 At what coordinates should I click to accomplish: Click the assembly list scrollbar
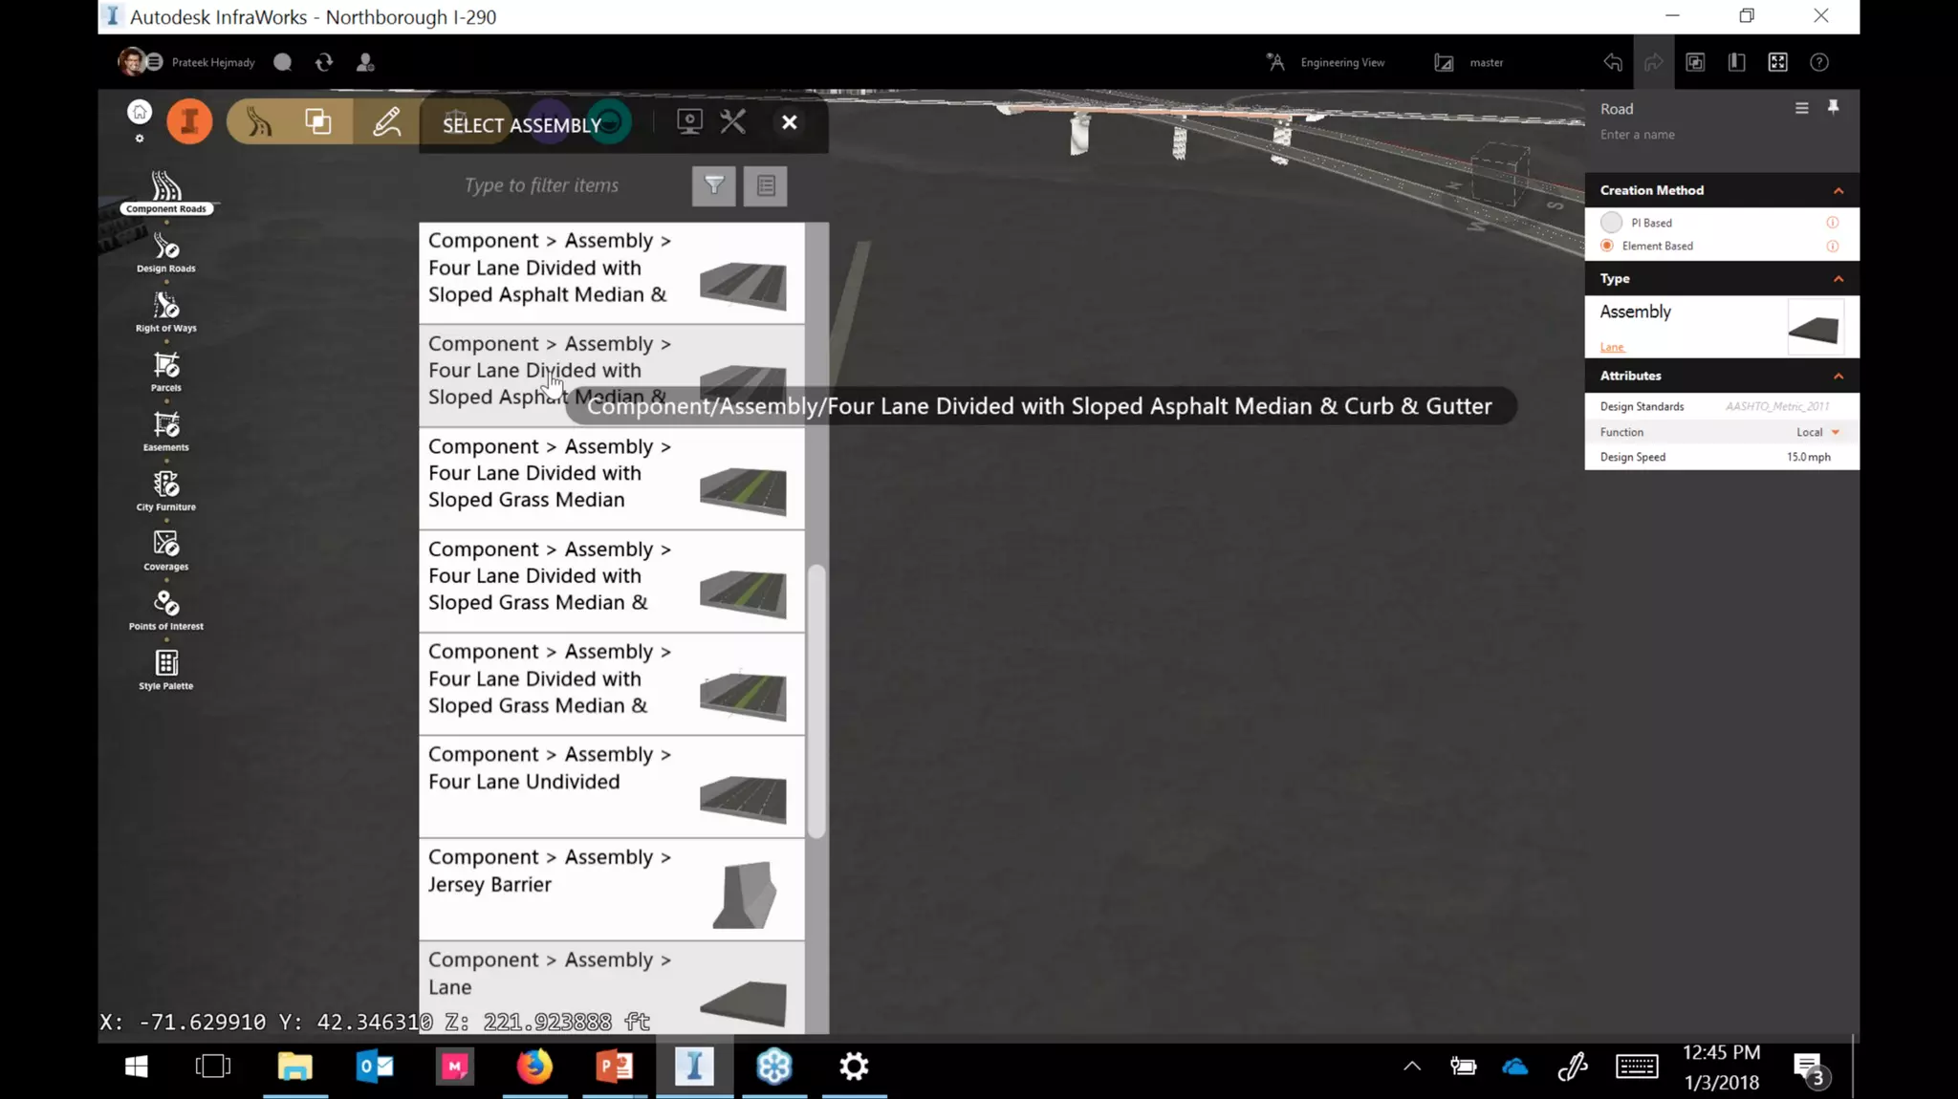[816, 701]
